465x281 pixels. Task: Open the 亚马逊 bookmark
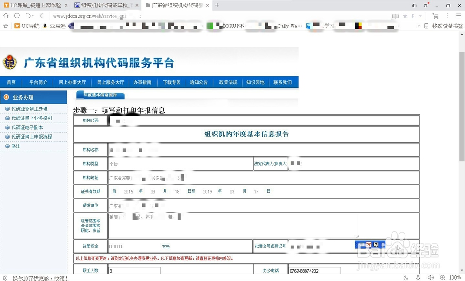pyautogui.click(x=54, y=26)
